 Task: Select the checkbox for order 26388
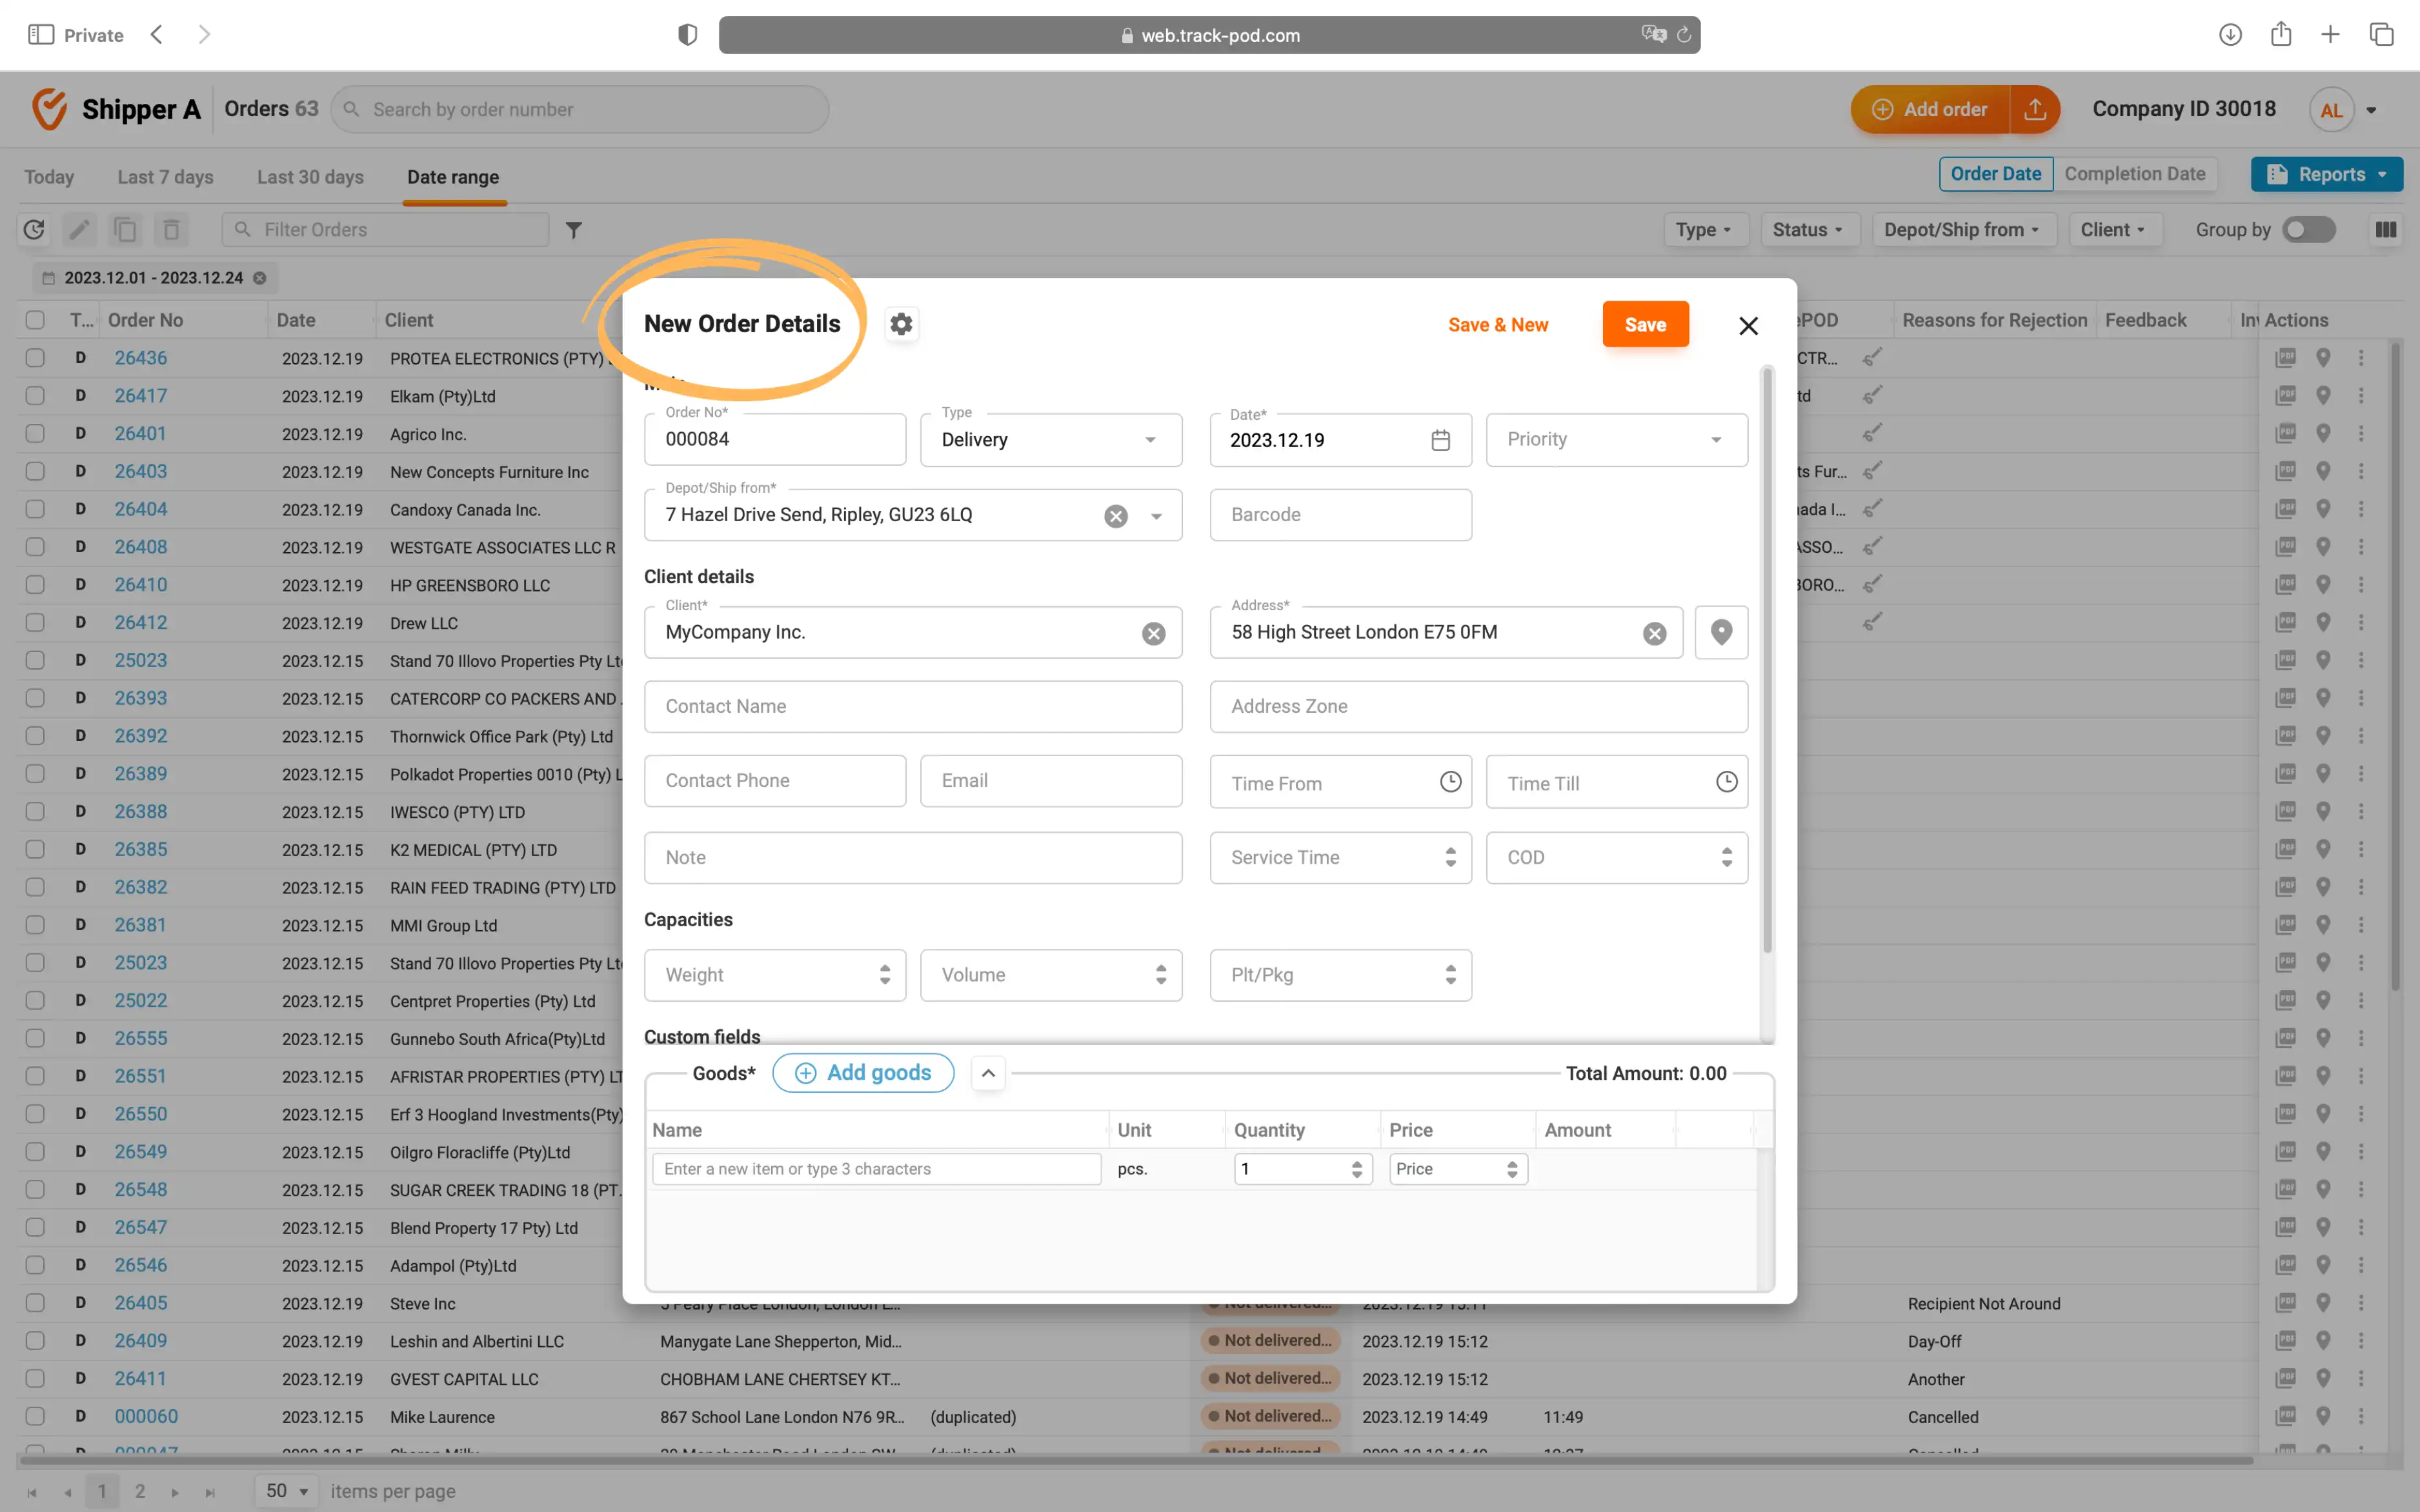click(35, 812)
